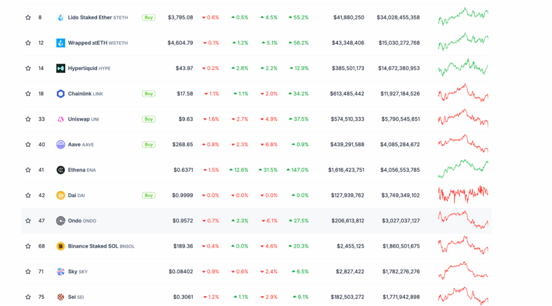
Task: Click the Lido Staked Ether coin icon
Action: tap(60, 17)
